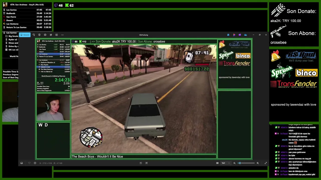The height and width of the screenshot is (180, 321).
Task: Rotate the GloHud.png image
Action: (34, 35)
